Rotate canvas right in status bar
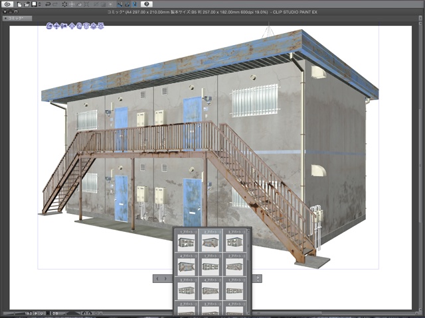This screenshot has width=425, height=318. 90,313
